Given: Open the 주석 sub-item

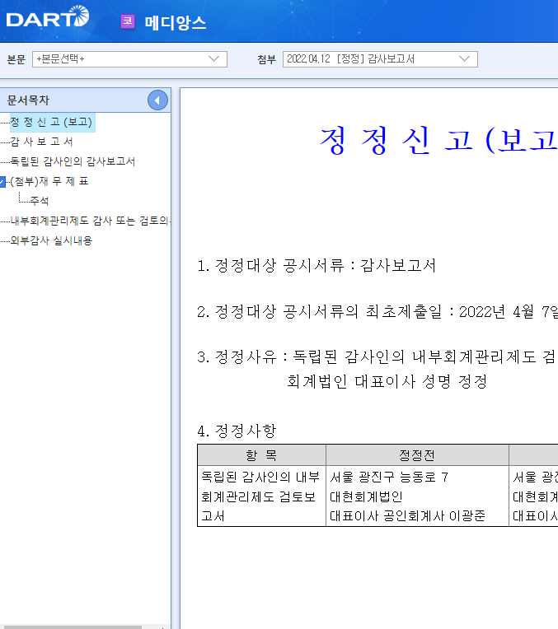Looking at the screenshot, I should pyautogui.click(x=40, y=201).
